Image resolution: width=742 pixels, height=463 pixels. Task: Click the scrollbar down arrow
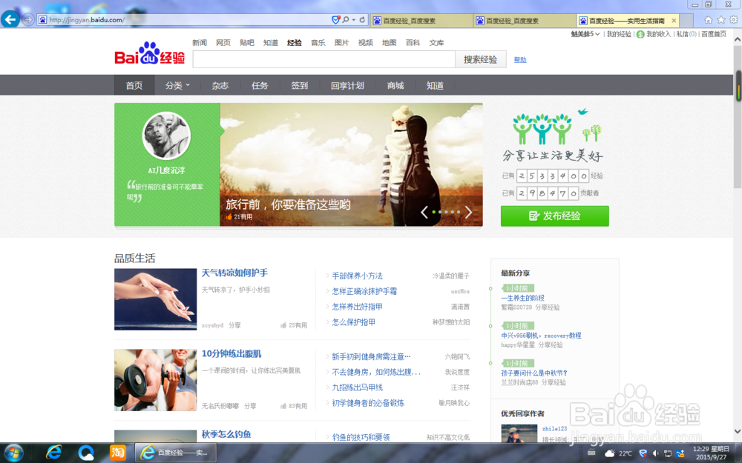click(x=738, y=431)
